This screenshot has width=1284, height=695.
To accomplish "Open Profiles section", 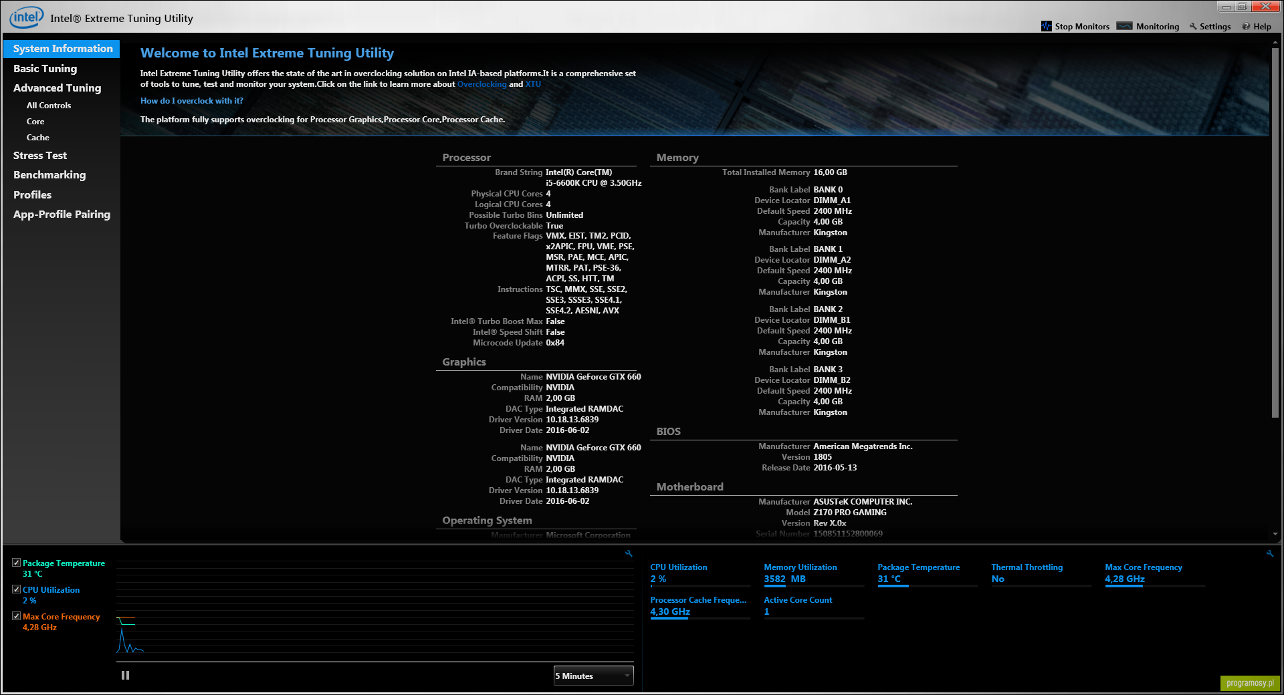I will point(32,194).
